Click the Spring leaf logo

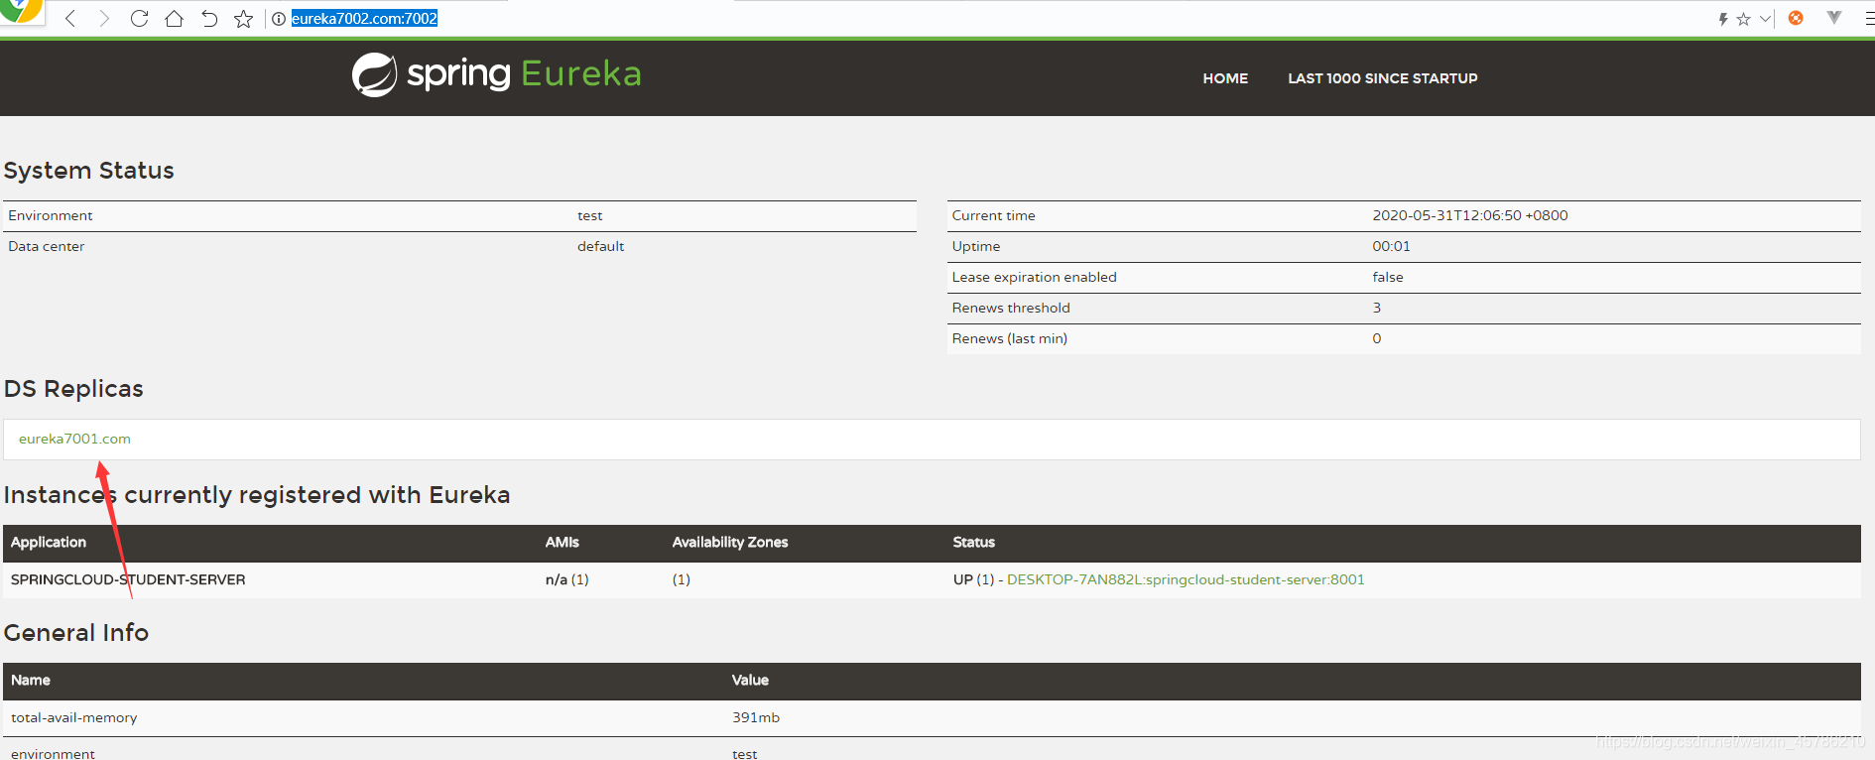[375, 74]
